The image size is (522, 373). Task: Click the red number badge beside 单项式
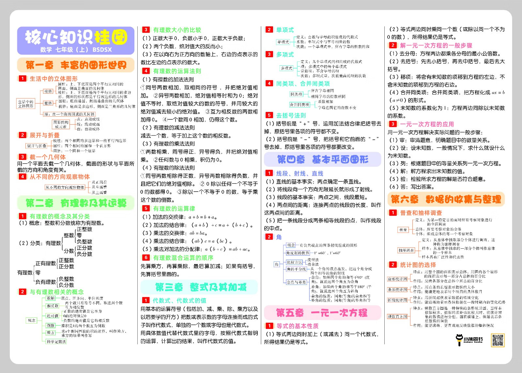[269, 30]
